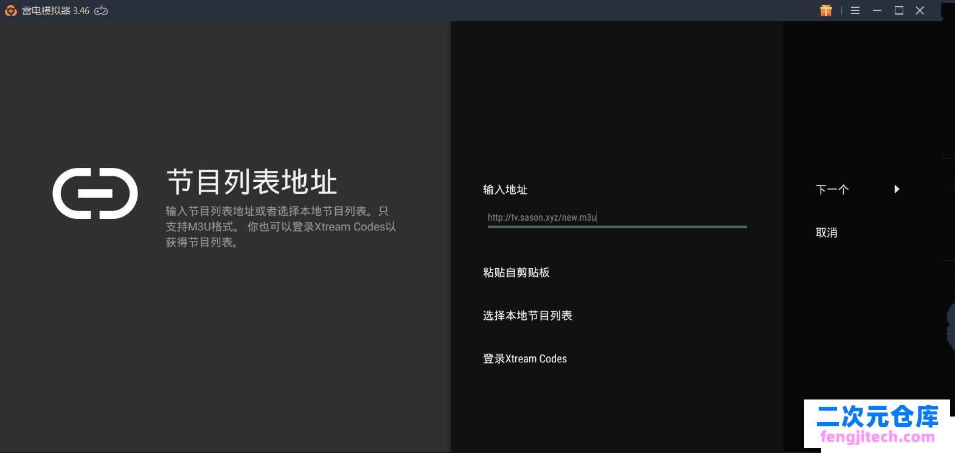Select the 输入地址 option
Viewport: 955px width, 453px height.
tap(505, 190)
